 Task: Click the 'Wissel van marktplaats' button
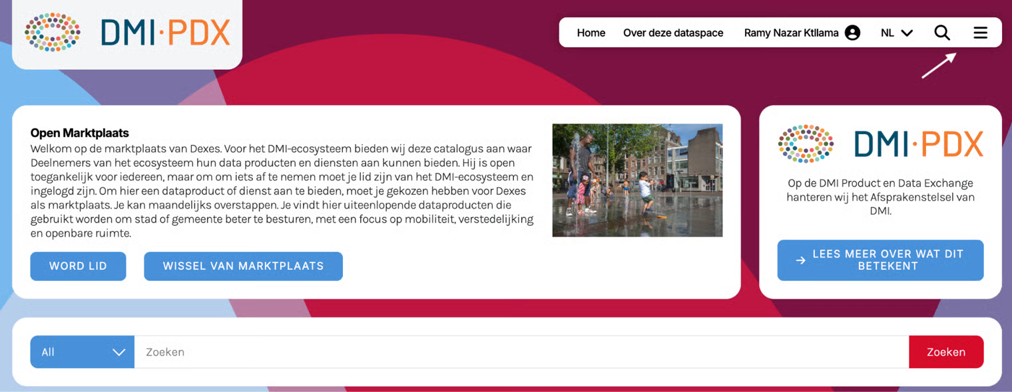coord(243,266)
